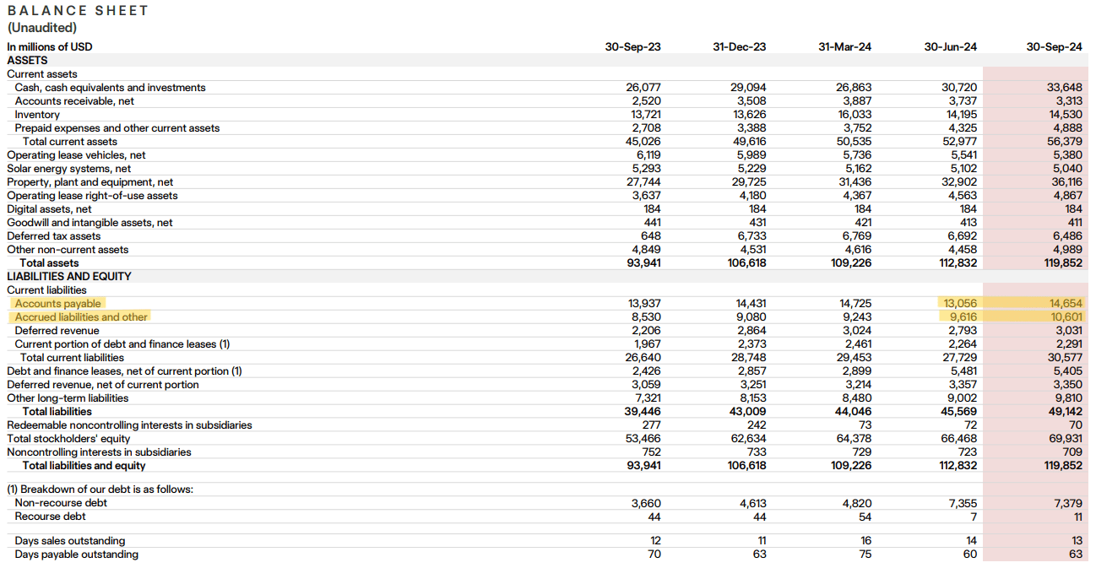This screenshot has height=568, width=1096.
Task: Select the 30-Sep-24 column header
Action: 1054,47
